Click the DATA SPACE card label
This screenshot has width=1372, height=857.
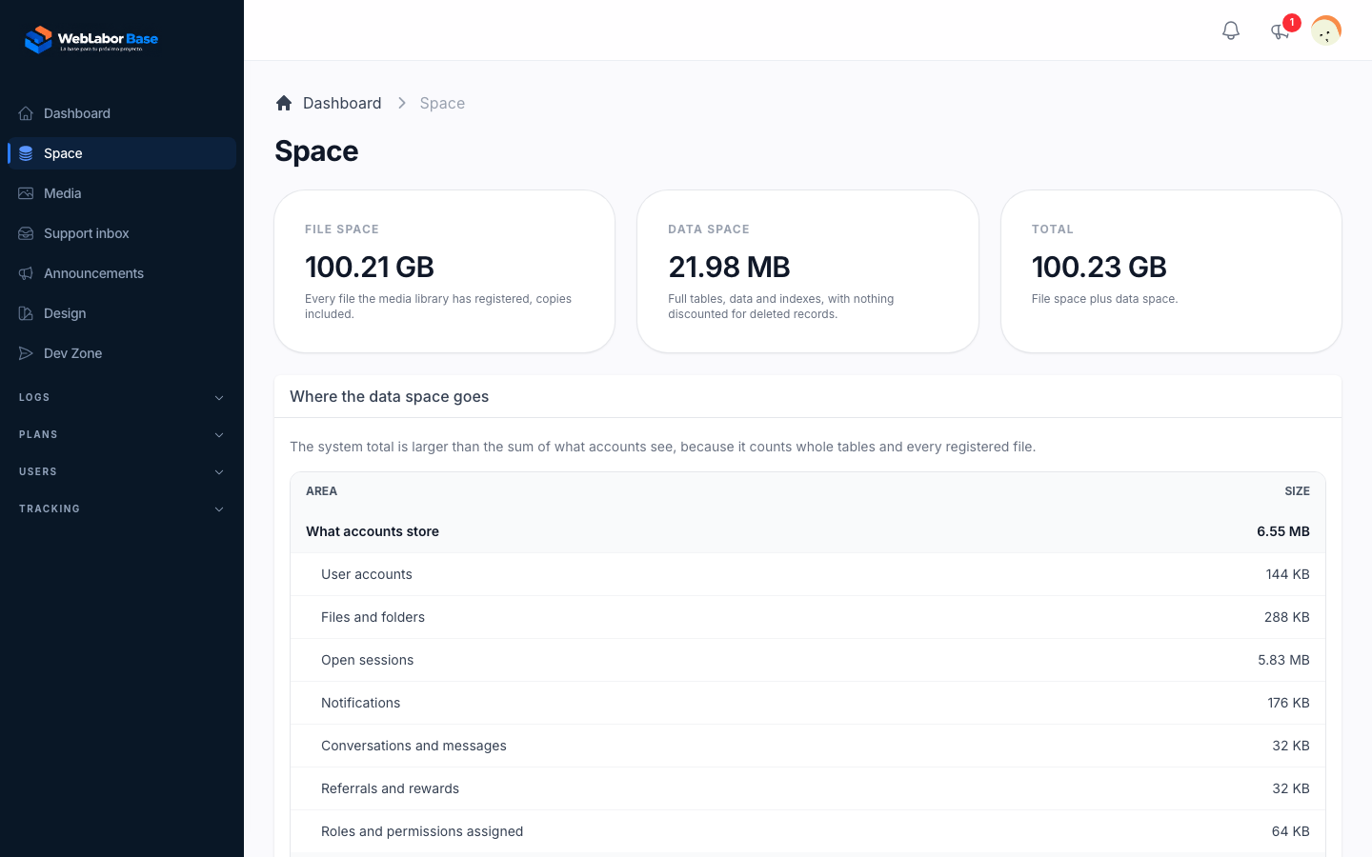709,229
